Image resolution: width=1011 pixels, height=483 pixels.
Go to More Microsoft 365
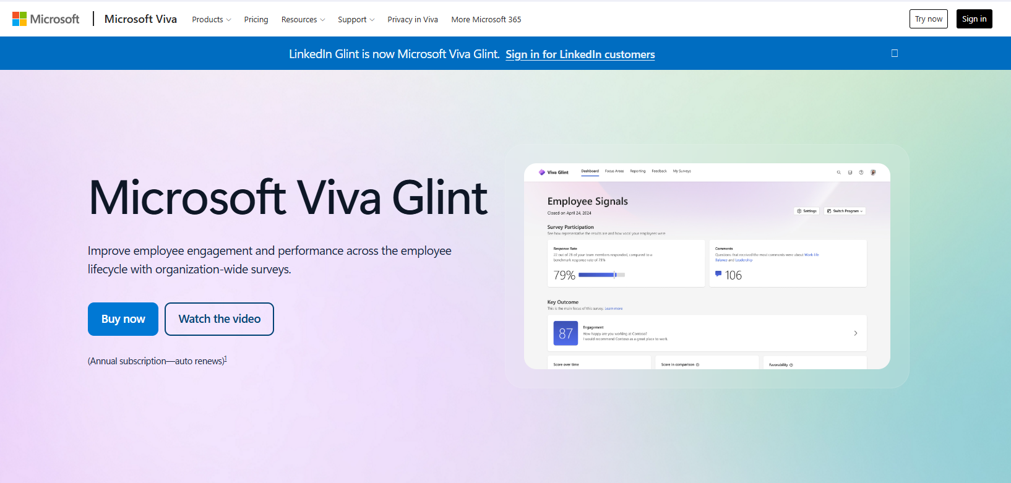click(486, 20)
